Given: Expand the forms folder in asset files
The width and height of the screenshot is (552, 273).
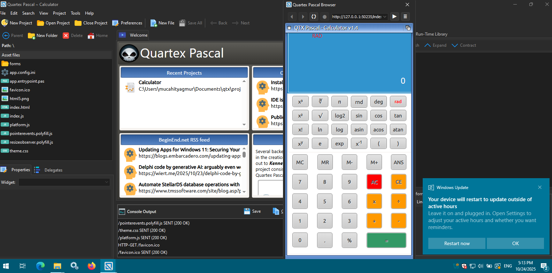Looking at the screenshot, I should pos(5,64).
